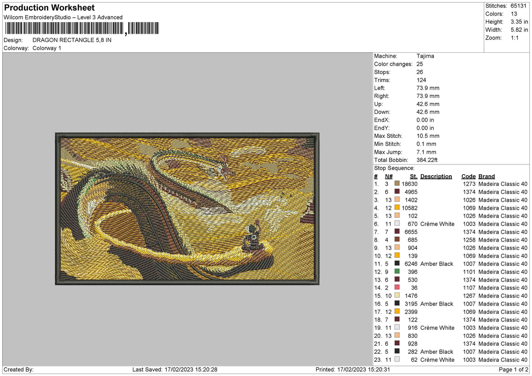
Task: Click the Wilcom EmbroideryStudio Level 3 Advanced line
Action: pyautogui.click(x=63, y=17)
